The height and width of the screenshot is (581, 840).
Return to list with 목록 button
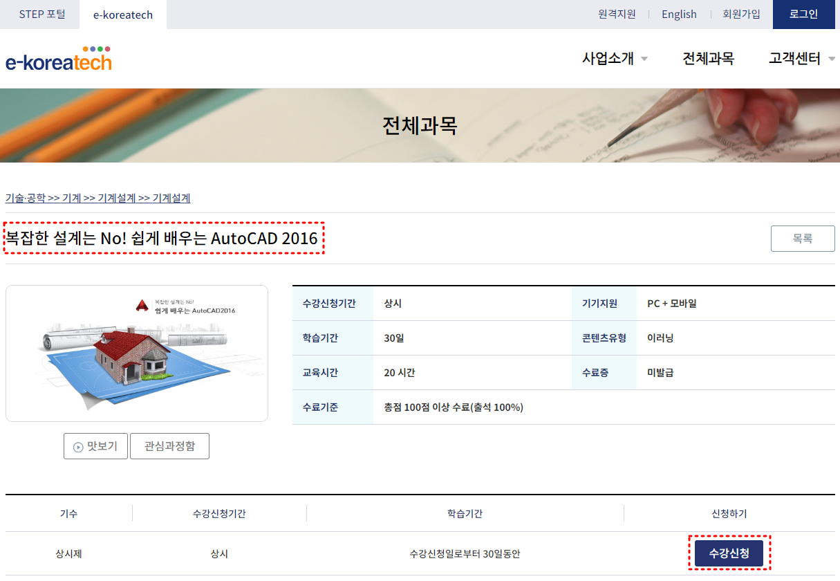tap(803, 239)
